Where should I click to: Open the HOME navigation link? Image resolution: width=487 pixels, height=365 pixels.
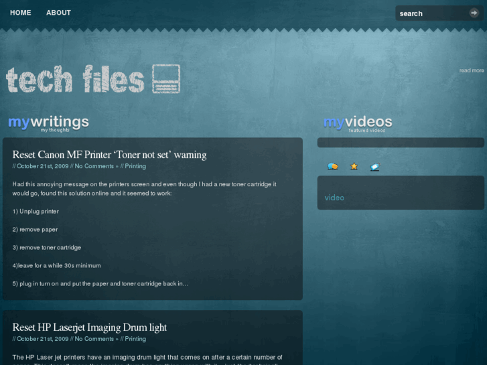click(x=21, y=13)
